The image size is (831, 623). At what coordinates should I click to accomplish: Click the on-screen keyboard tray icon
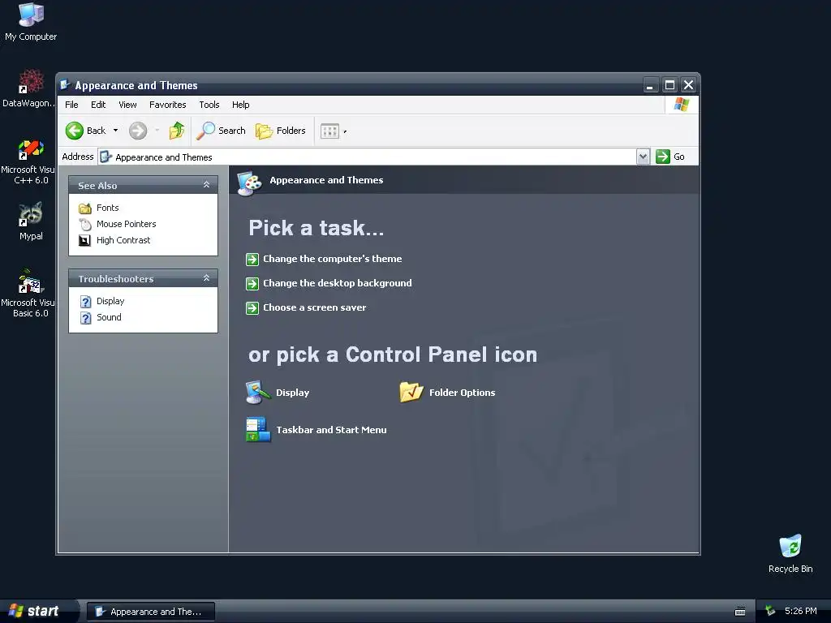(740, 612)
